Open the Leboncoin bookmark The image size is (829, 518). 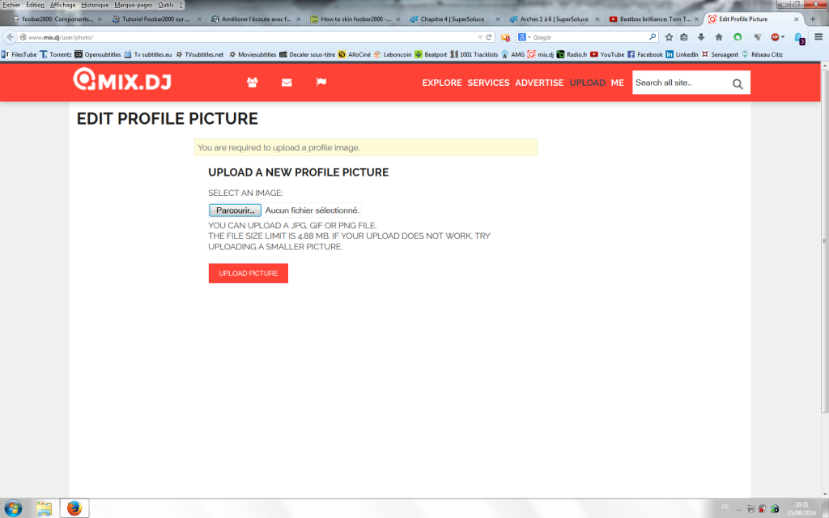(393, 54)
